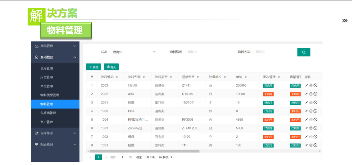This screenshot has width=352, height=165.
Task: Expand the 仓库作业 sidebar section
Action: 55,133
